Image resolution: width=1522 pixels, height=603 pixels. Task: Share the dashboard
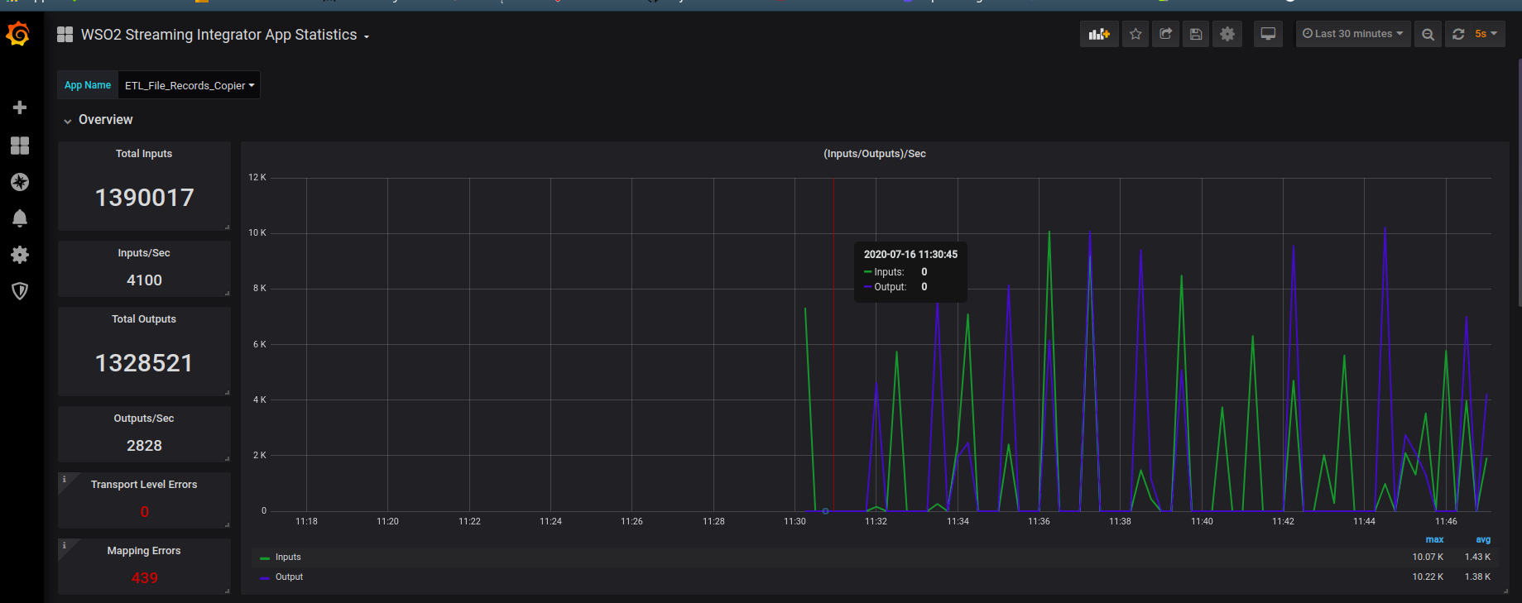click(1165, 34)
